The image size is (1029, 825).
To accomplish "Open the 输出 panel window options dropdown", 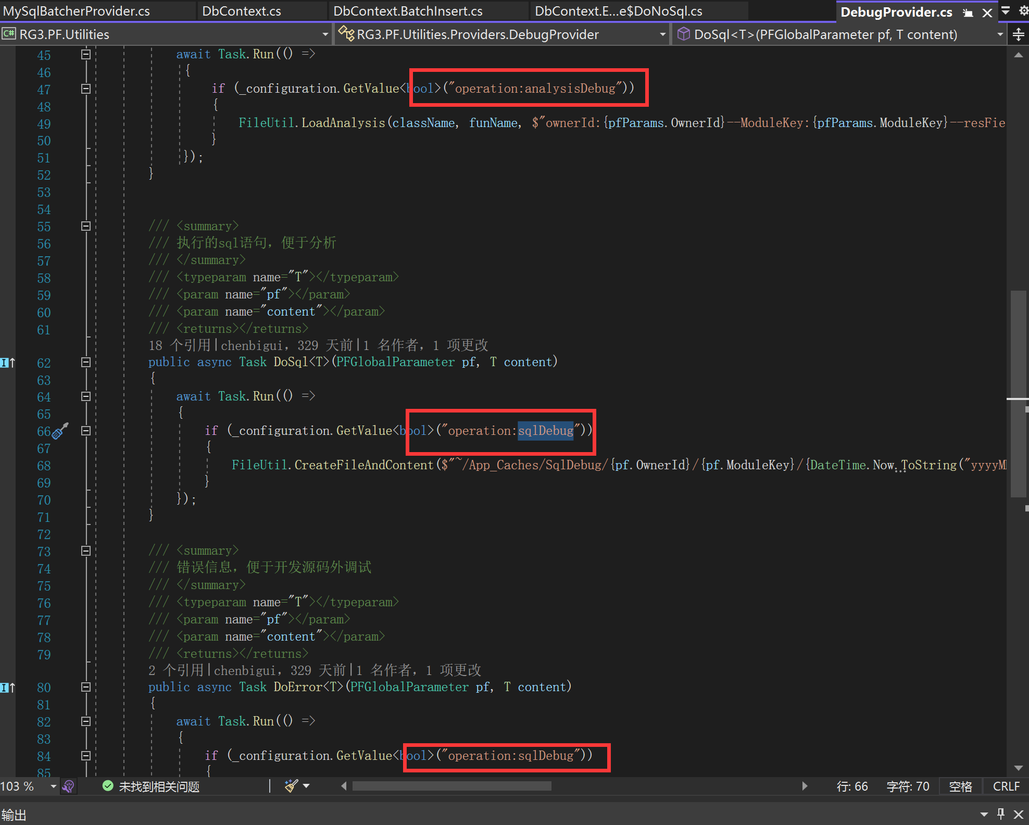I will (984, 814).
